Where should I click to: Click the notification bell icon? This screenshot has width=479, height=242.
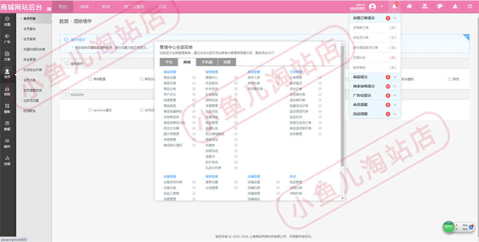click(x=394, y=6)
